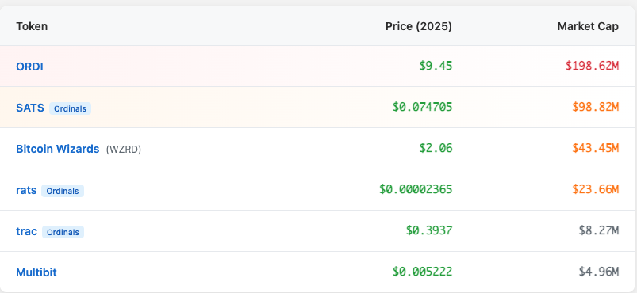The image size is (637, 293).
Task: Select Multibit market cap $4.96M
Action: click(x=599, y=272)
